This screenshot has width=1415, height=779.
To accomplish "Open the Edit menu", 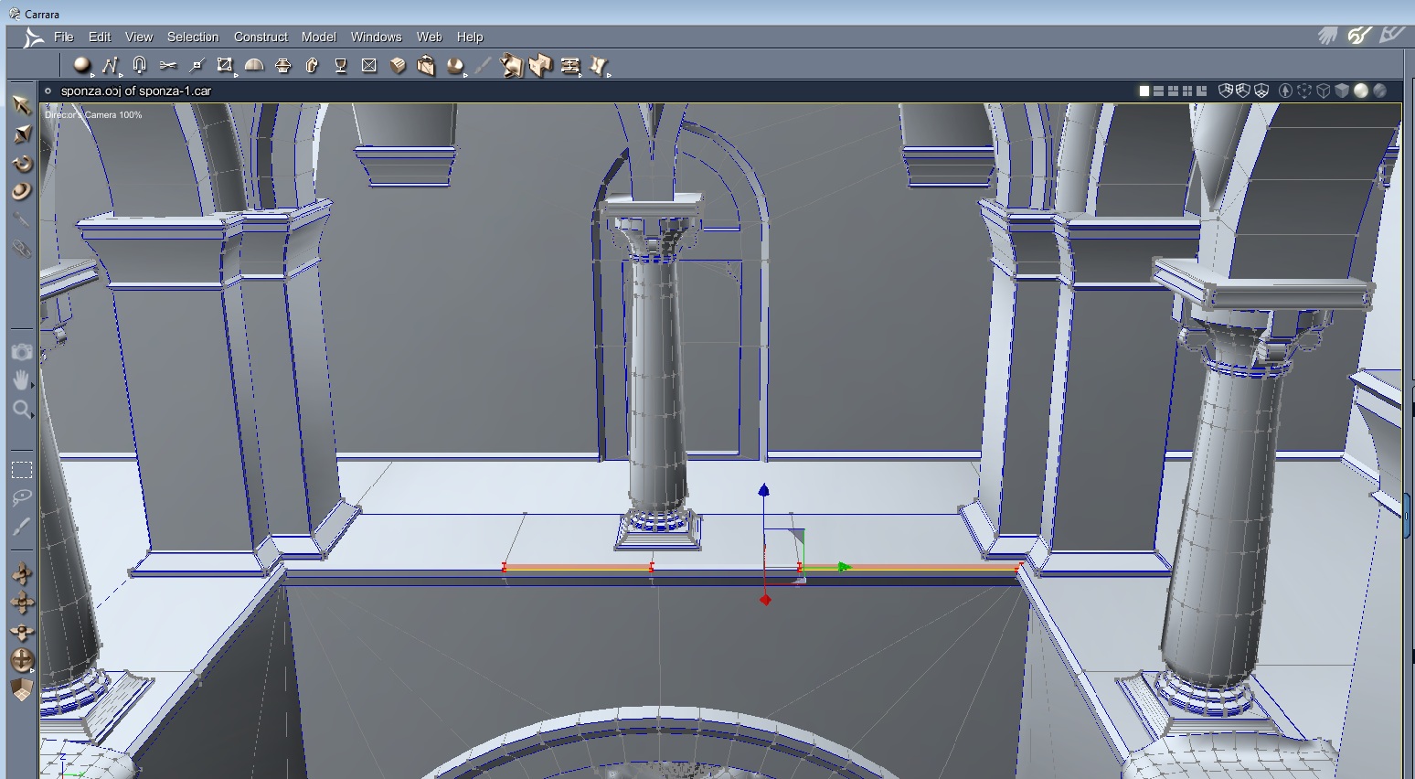I will tap(100, 37).
